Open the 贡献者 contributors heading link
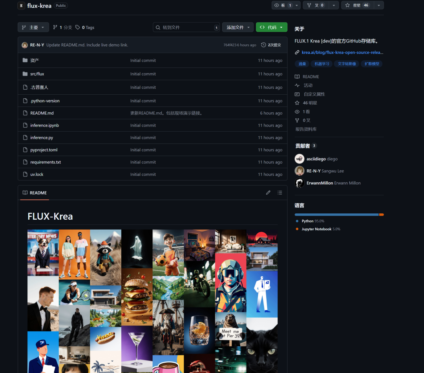Screen dimensions: 424x373 click(306, 146)
